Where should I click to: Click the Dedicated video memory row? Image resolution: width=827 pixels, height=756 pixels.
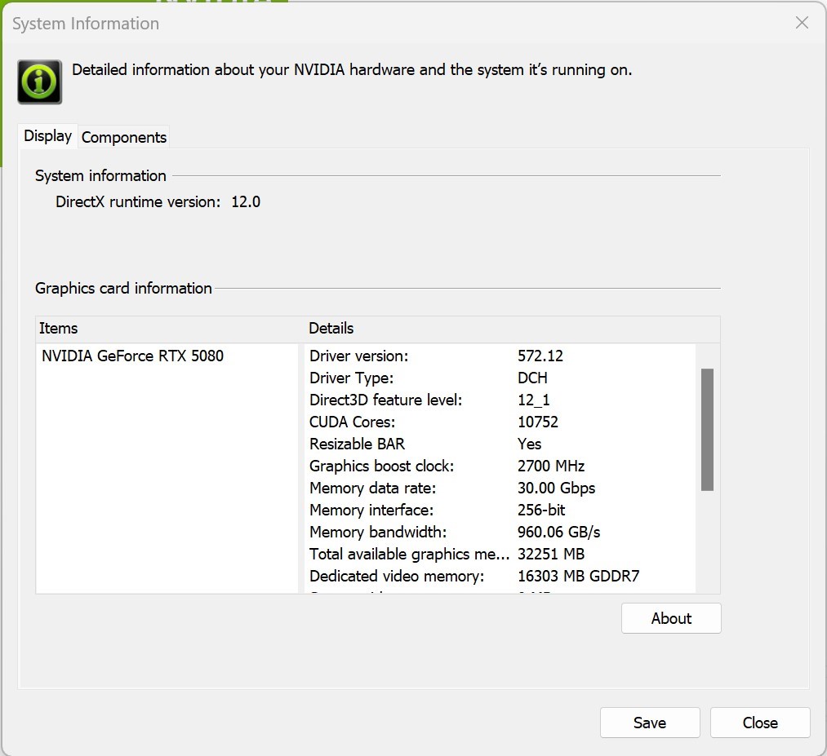click(500, 577)
